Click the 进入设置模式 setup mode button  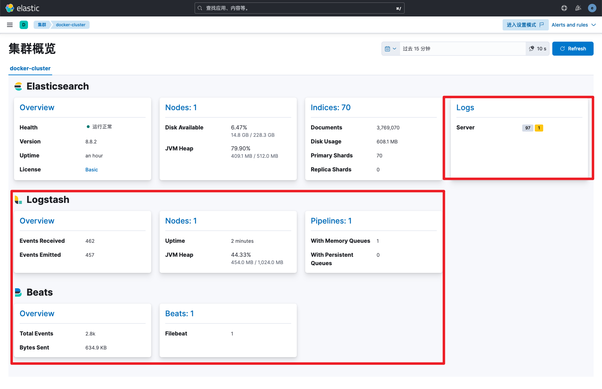click(525, 25)
